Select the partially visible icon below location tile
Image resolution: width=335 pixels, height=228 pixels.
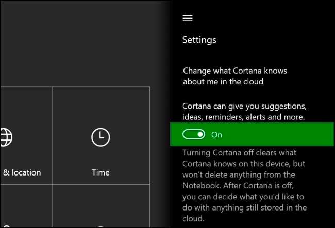(x=5, y=226)
